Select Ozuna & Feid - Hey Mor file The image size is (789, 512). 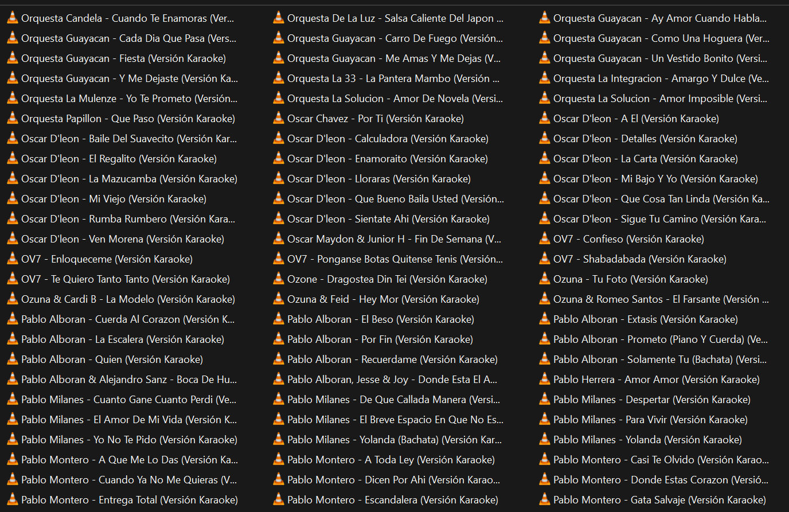(x=383, y=299)
